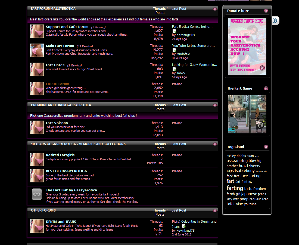Click the chain link icon for The Fart List
The image size is (299, 245).
tap(37, 194)
